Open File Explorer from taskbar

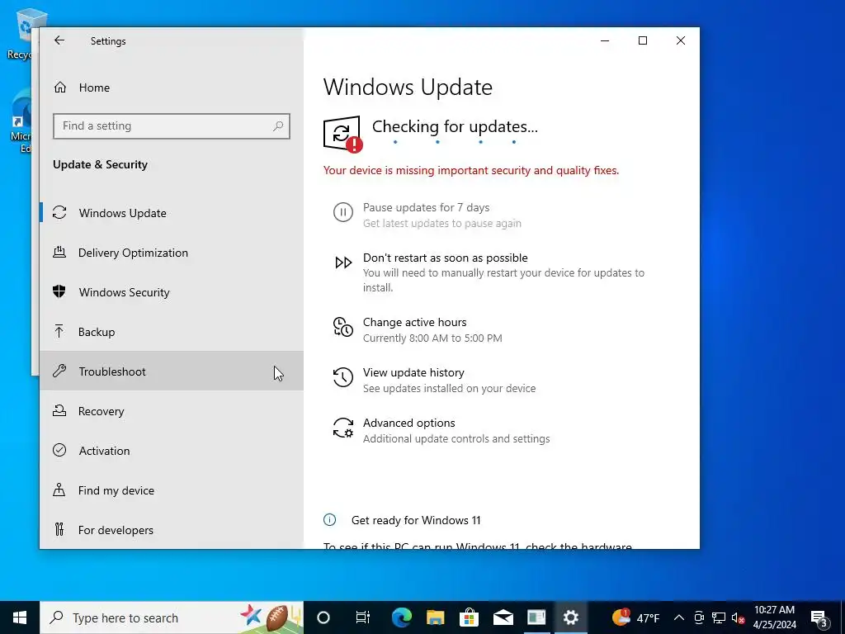[x=436, y=617]
